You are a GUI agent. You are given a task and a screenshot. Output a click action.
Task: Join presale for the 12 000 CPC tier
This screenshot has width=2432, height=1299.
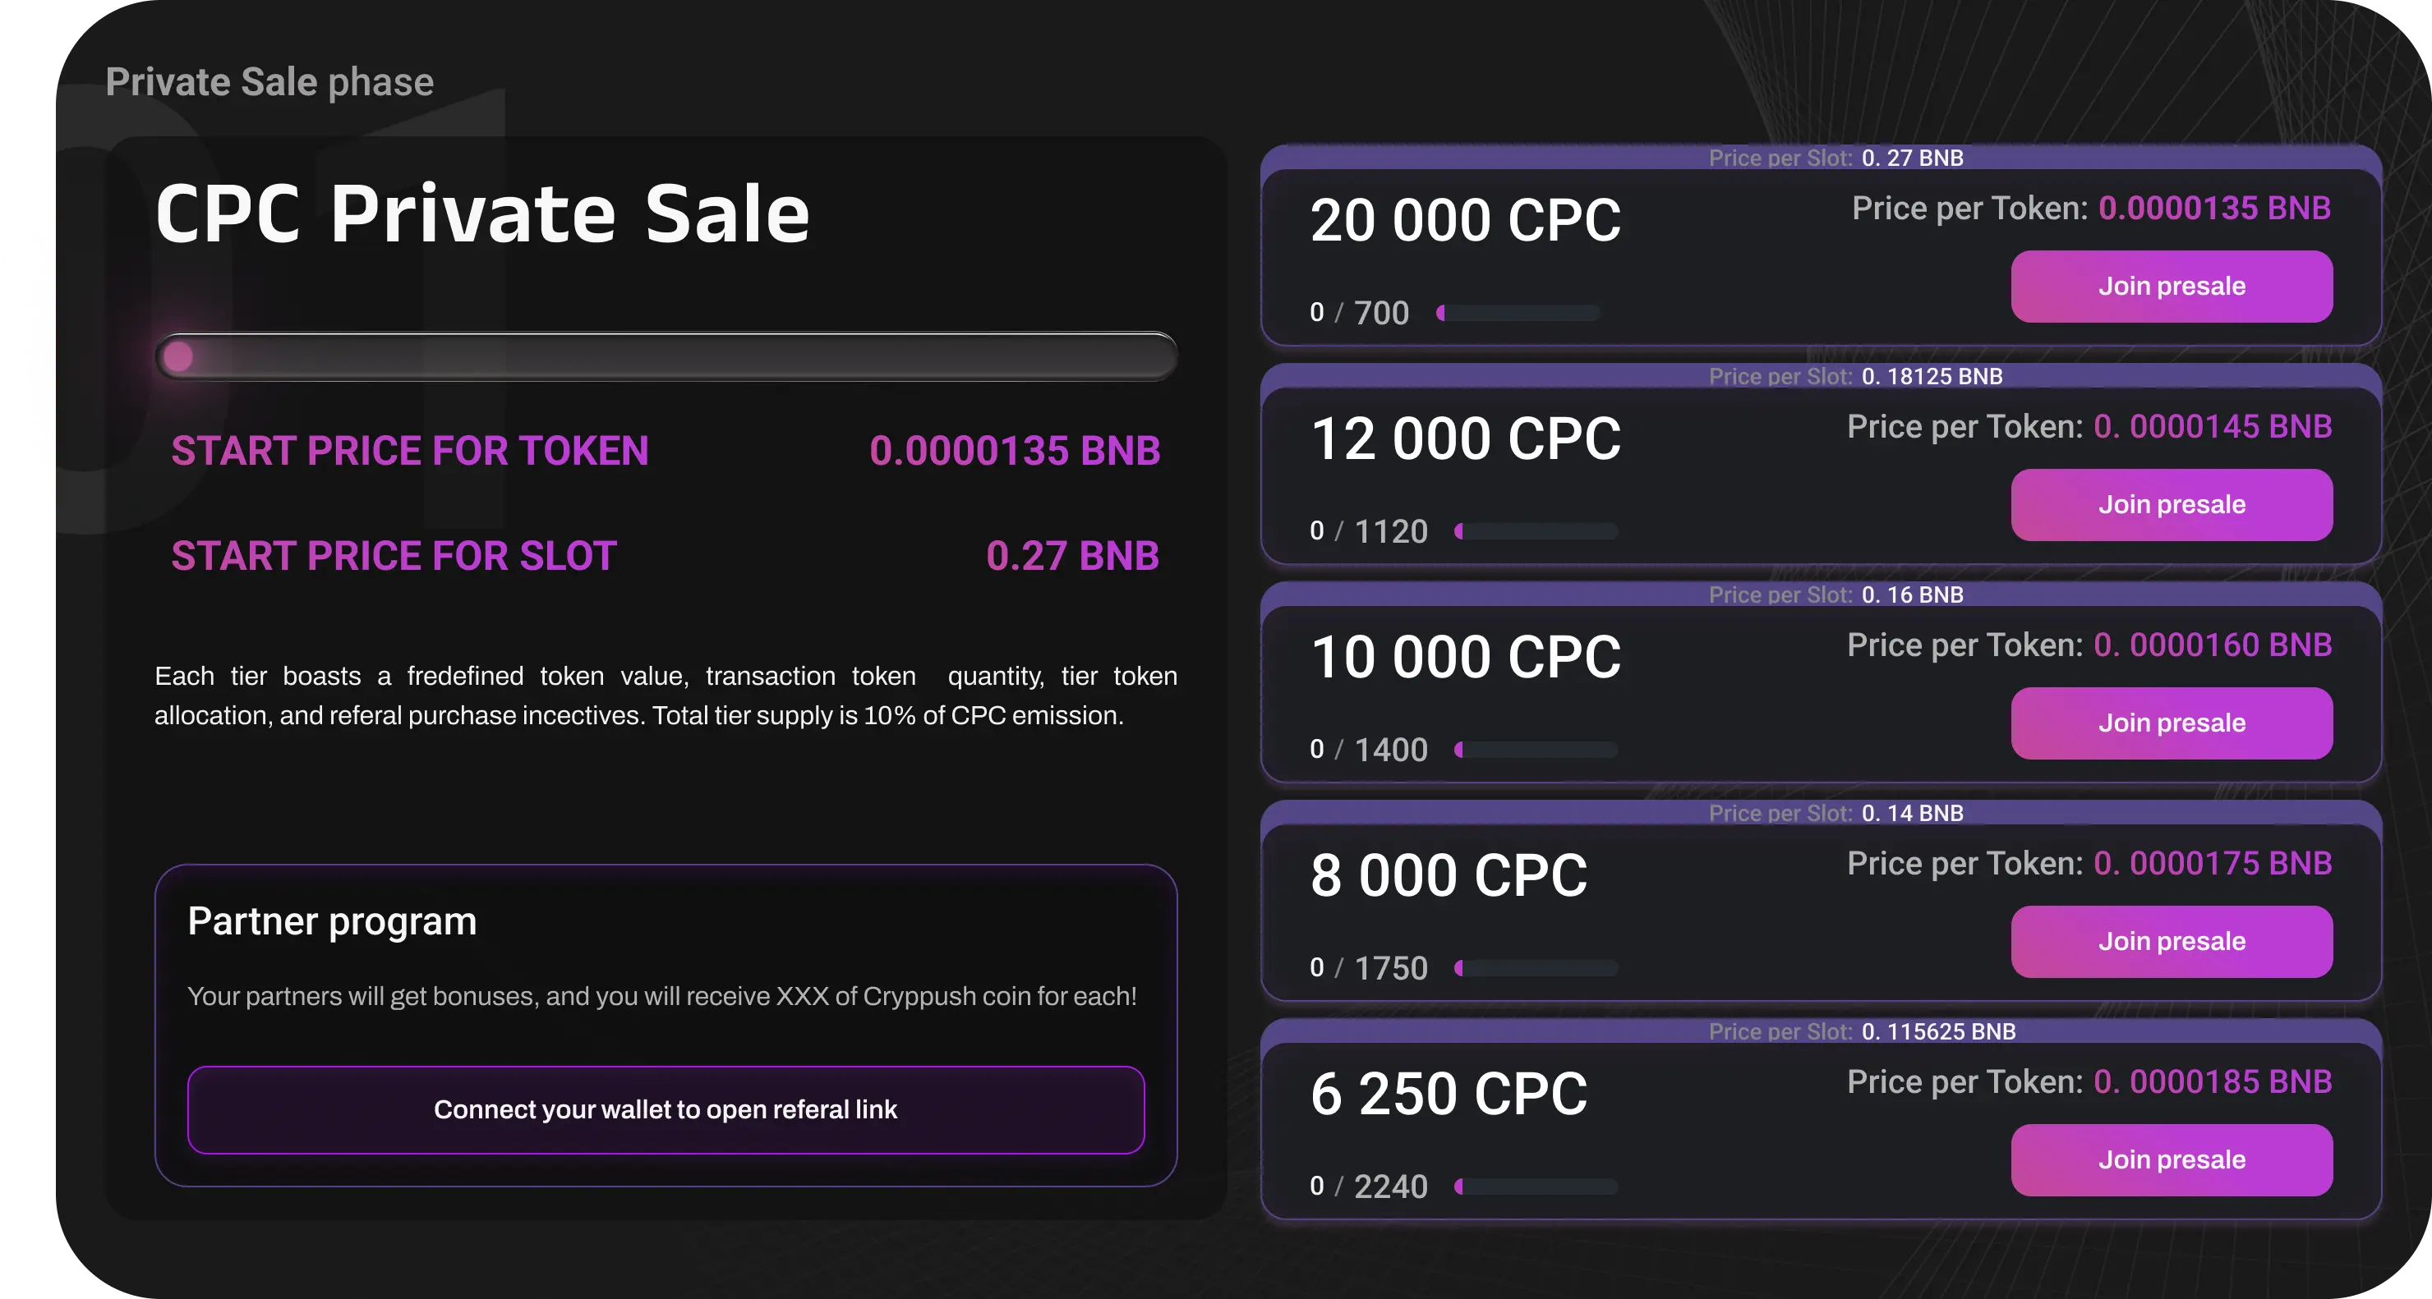click(2171, 505)
